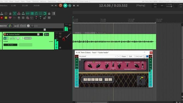Toggle envelope points move icon
The width and height of the screenshot is (183, 103).
[x=36, y=13]
